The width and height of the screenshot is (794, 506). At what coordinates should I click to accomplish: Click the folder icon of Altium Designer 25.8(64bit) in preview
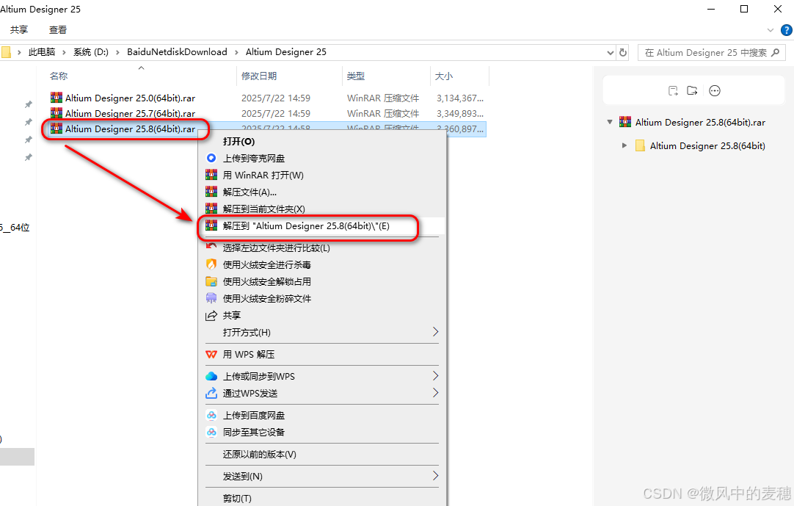[x=640, y=145]
